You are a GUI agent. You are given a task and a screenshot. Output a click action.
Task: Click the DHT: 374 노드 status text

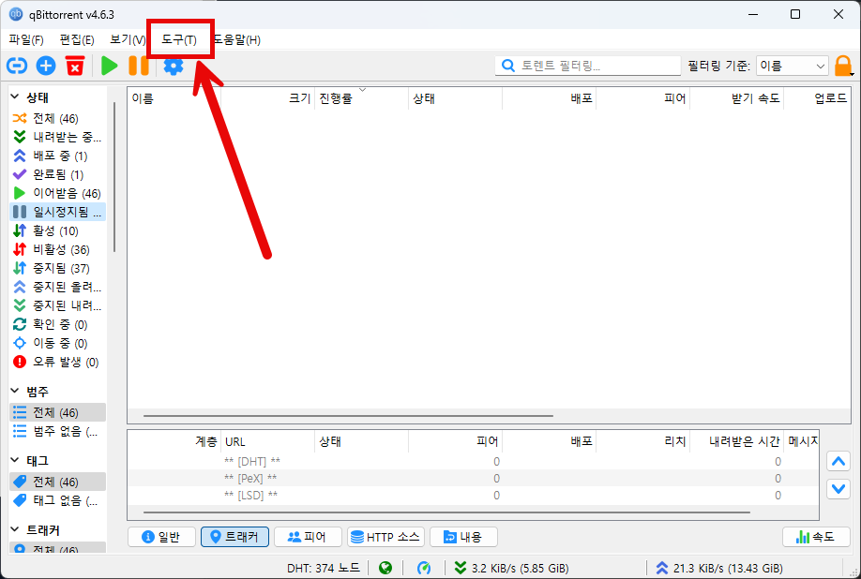pos(324,568)
